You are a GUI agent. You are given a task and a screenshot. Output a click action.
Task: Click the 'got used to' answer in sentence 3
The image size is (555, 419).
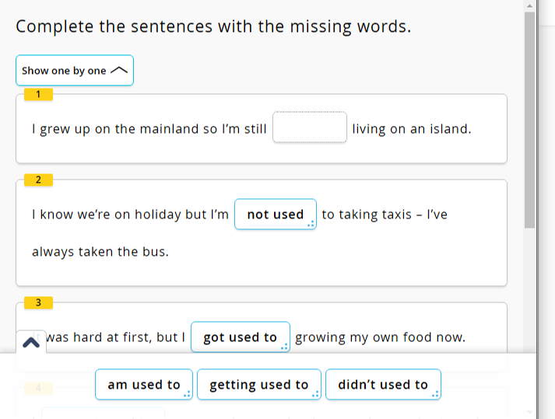point(240,337)
